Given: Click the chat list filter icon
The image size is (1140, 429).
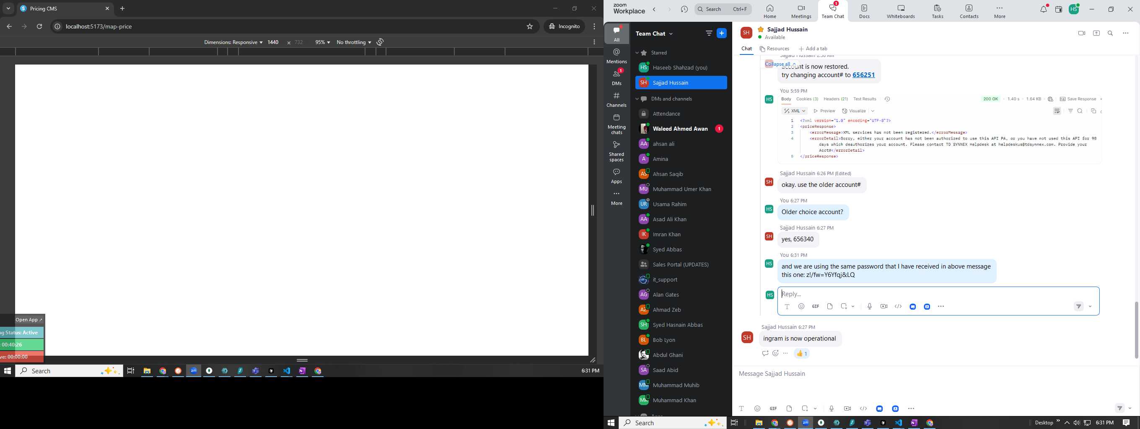Looking at the screenshot, I should [x=708, y=33].
